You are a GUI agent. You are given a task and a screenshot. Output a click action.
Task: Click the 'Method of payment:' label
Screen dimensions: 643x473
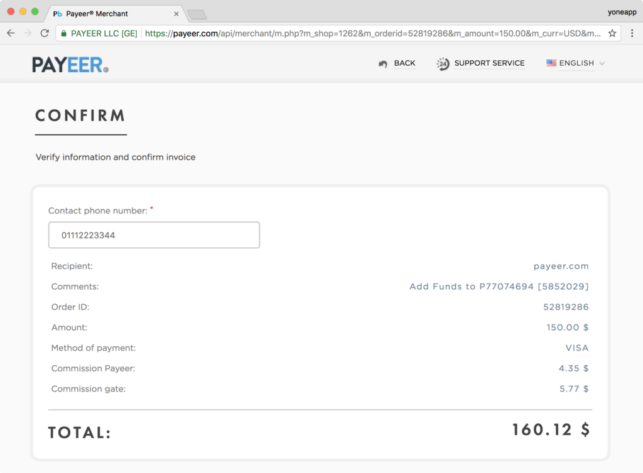pyautogui.click(x=94, y=348)
